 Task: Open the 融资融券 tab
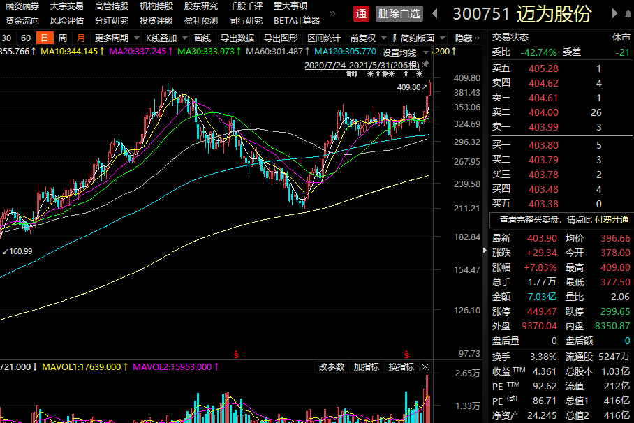22,6
